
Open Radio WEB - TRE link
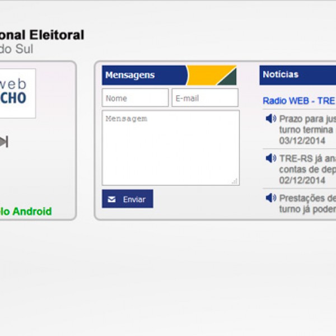tap(300, 101)
